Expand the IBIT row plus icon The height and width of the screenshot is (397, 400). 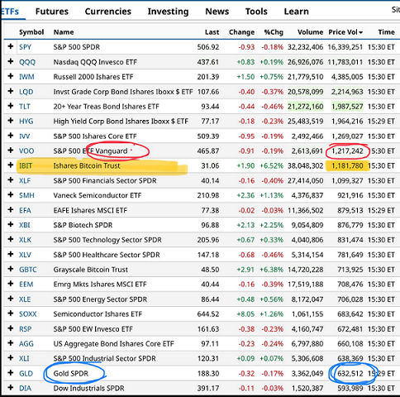[11, 165]
